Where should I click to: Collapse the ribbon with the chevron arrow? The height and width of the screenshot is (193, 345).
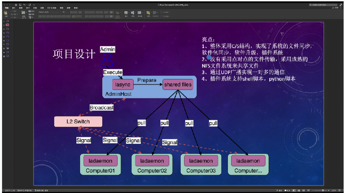click(341, 8)
